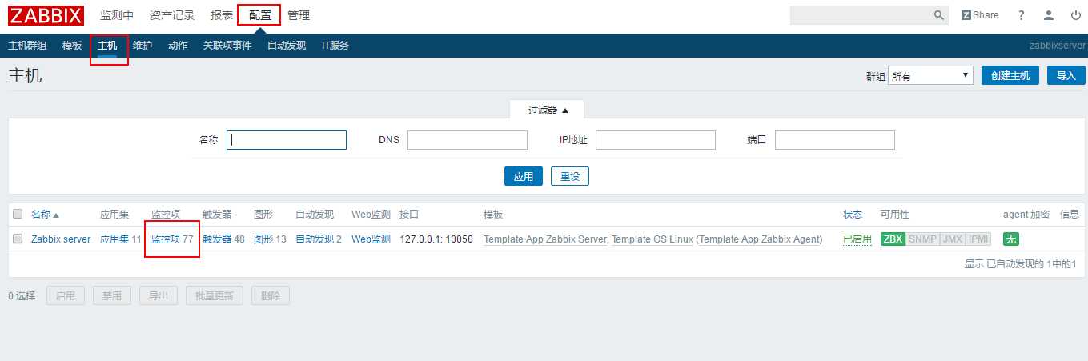This screenshot has width=1088, height=361.
Task: Click the 删除 bulk action button
Action: pyautogui.click(x=271, y=295)
